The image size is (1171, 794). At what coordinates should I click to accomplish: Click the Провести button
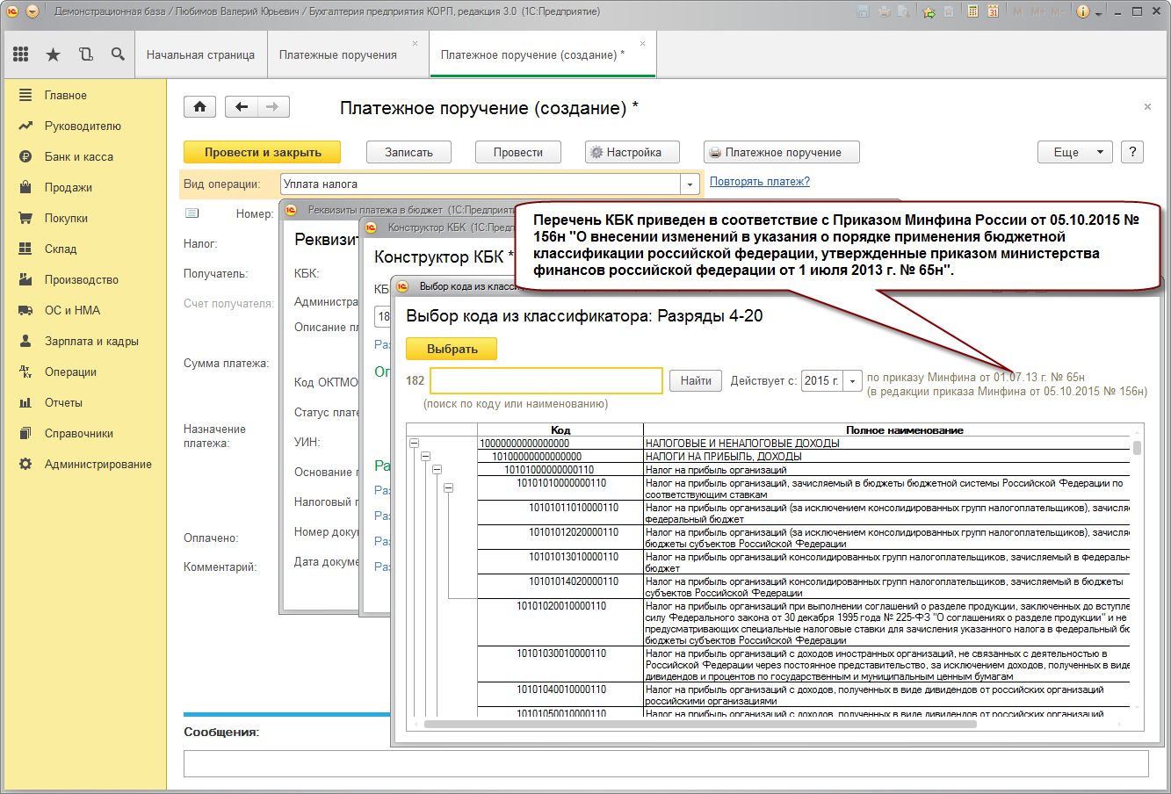518,152
